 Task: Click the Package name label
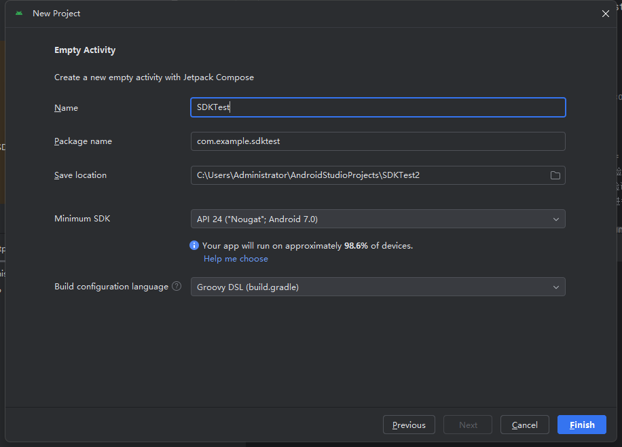pos(83,141)
